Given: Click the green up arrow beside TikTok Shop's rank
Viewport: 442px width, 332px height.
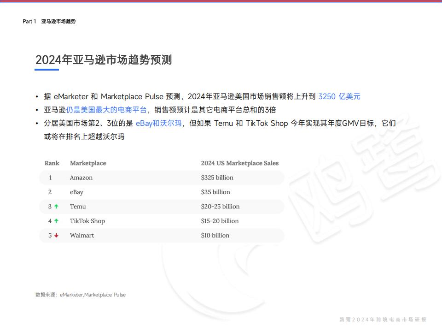Looking at the screenshot, I should click(56, 221).
